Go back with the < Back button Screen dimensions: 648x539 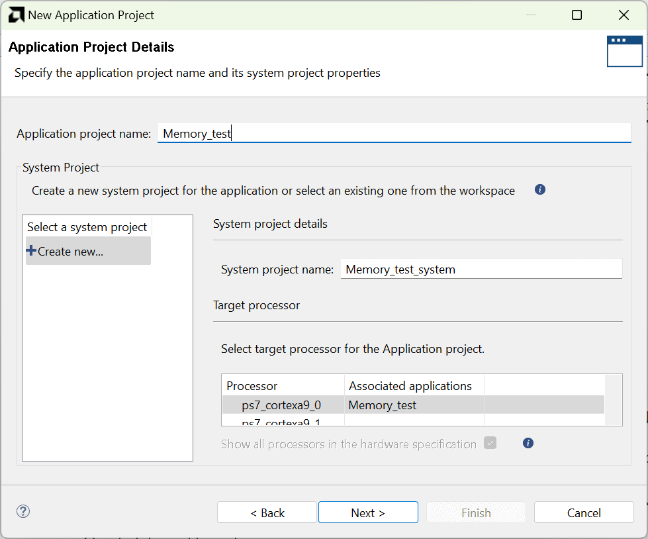(x=267, y=513)
